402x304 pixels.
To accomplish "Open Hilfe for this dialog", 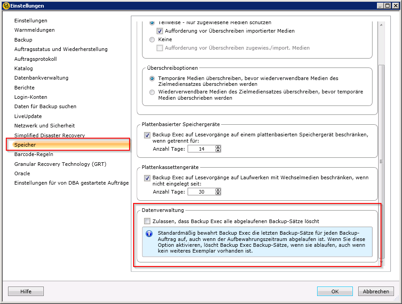I will pos(26,291).
